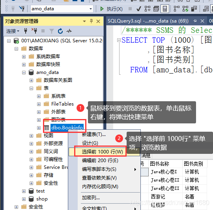This screenshot has height=210, width=213.
Task: Display the estimated execution plan icon
Action: 148,9
